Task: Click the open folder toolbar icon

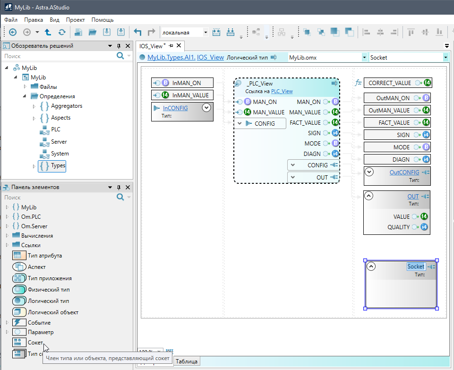Action: [93, 32]
